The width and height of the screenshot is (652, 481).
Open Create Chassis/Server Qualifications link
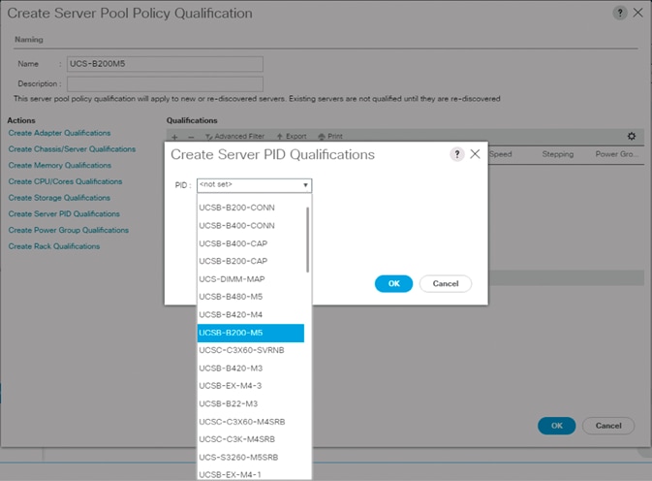click(x=72, y=149)
